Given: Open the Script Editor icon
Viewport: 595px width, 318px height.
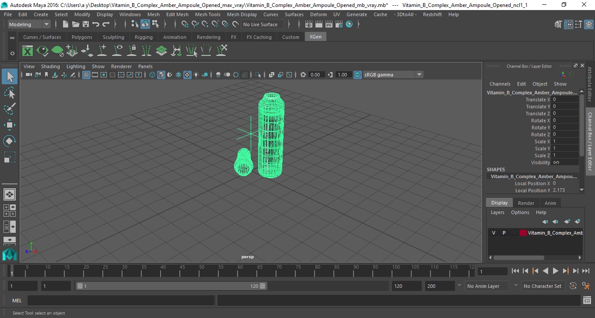Looking at the screenshot, I should (x=587, y=301).
